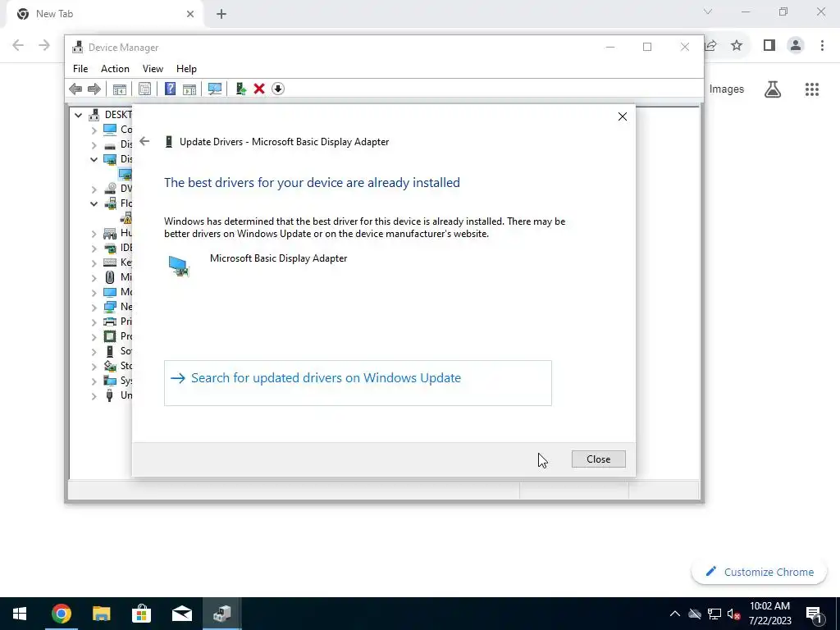This screenshot has height=630, width=840.
Task: Click the Forward arrow in Device Manager toolbar
Action: [94, 89]
